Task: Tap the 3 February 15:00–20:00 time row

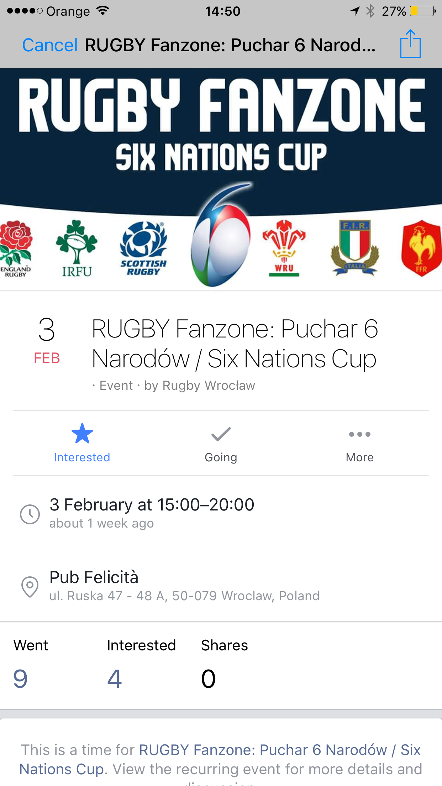Action: tap(152, 505)
